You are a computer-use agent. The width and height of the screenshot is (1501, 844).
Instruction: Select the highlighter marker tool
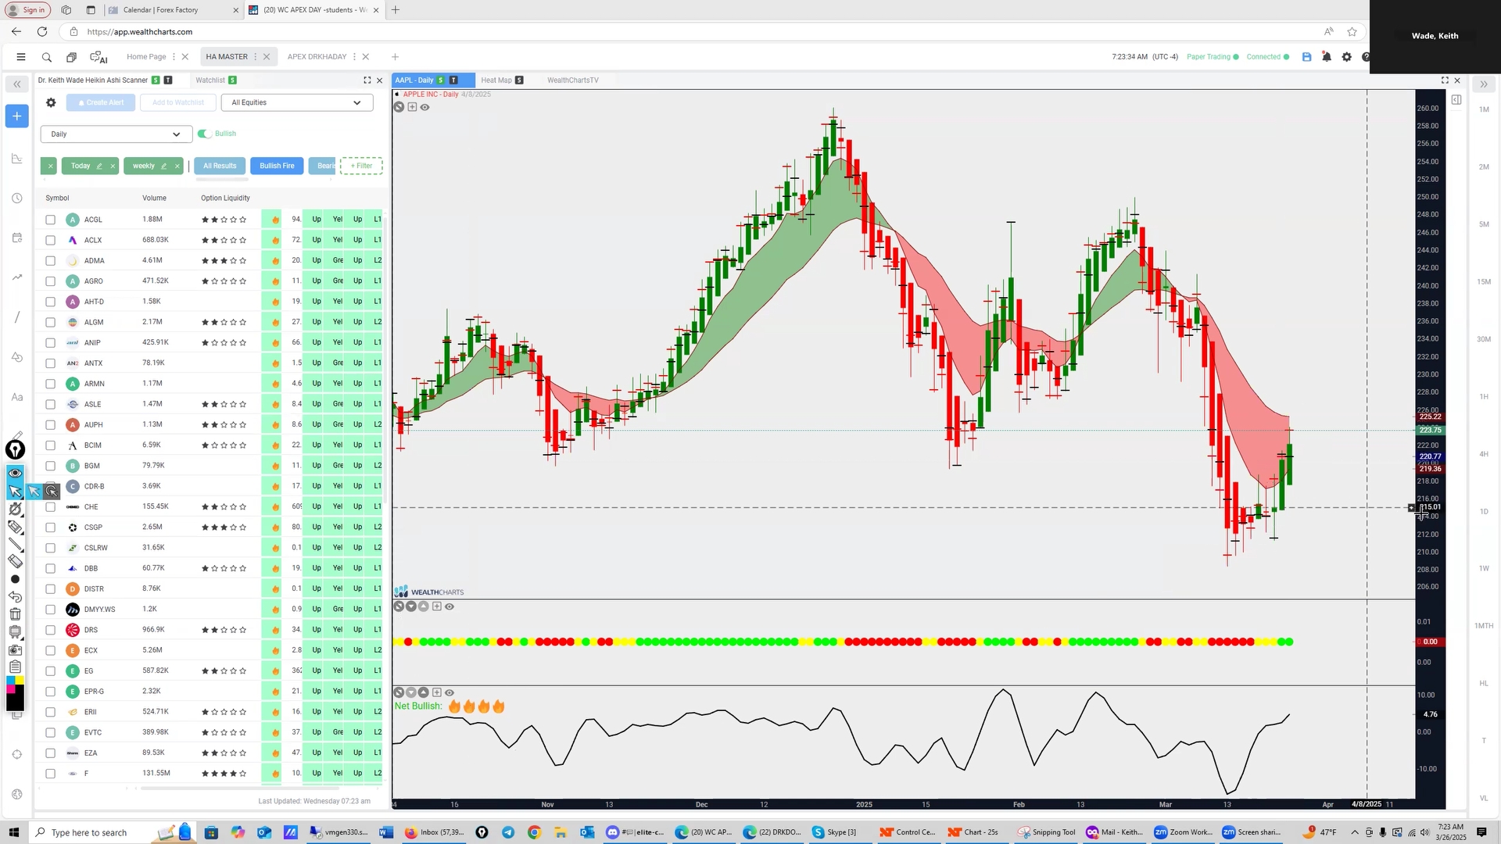coord(15,527)
